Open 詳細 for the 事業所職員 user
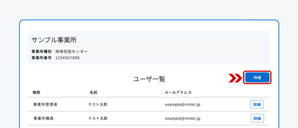 [257, 118]
